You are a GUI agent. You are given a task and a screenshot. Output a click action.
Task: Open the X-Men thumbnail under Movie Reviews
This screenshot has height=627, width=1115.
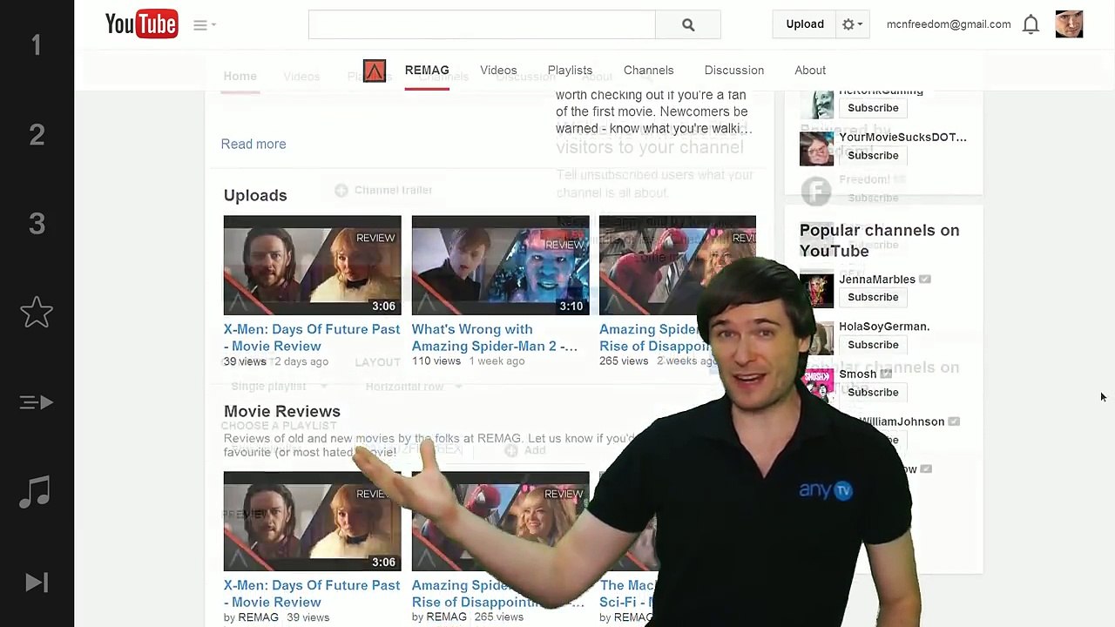313,522
